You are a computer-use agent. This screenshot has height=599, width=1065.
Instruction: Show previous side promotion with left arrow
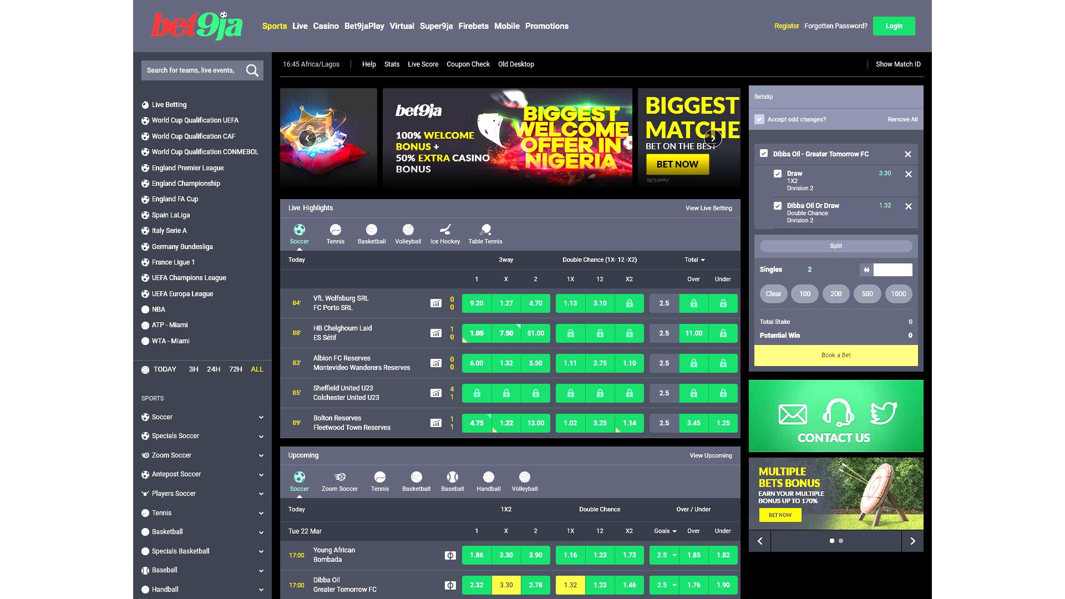760,541
